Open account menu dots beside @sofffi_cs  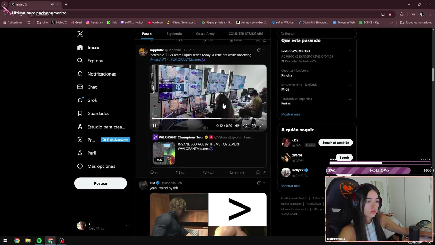coord(128,226)
